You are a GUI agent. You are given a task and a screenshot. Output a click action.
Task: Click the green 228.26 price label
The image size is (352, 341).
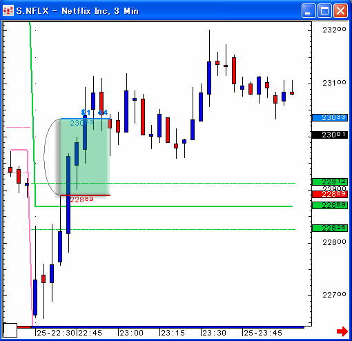pyautogui.click(x=330, y=228)
